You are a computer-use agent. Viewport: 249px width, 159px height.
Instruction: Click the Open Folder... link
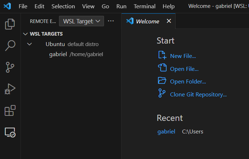click(x=188, y=82)
